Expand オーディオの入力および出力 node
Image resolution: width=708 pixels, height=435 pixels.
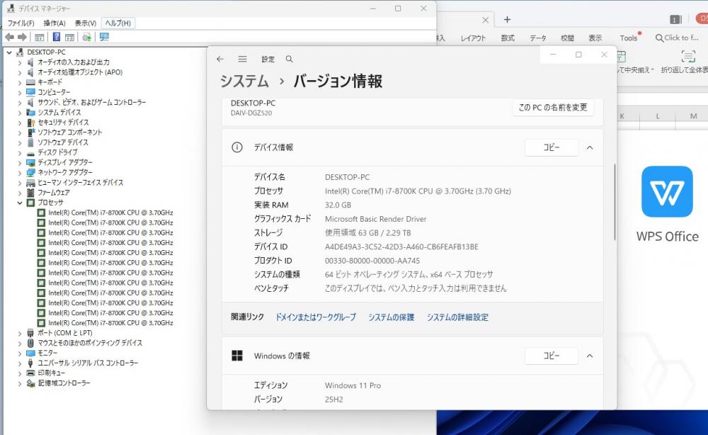point(19,62)
